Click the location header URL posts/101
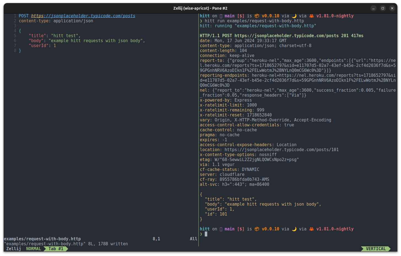This screenshot has height=256, width=401. (281, 150)
